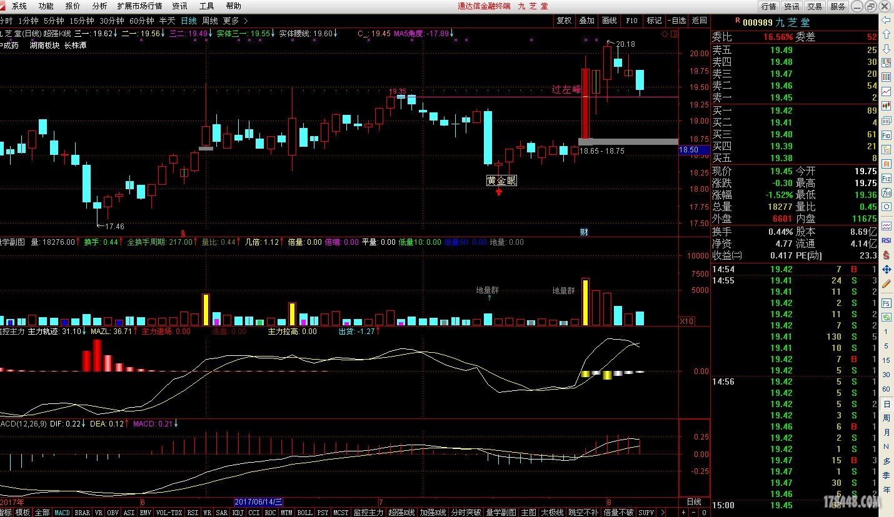The width and height of the screenshot is (894, 517).
Task: Open the 扩展市场行情 menu
Action: click(139, 6)
